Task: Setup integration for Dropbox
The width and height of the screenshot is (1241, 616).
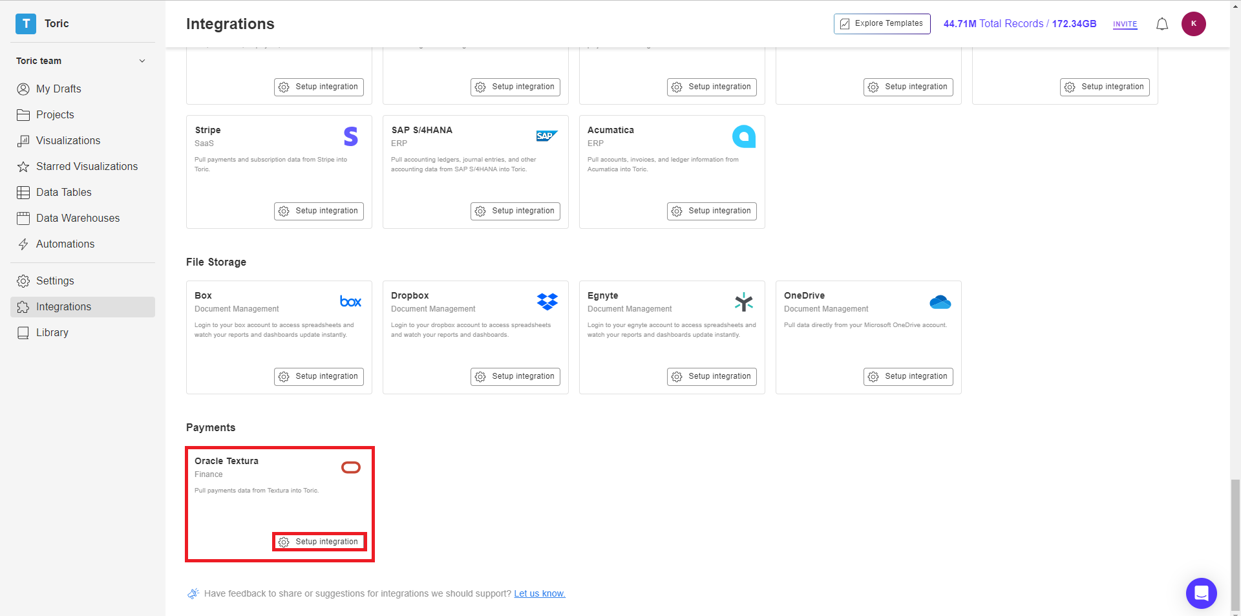Action: (x=515, y=377)
